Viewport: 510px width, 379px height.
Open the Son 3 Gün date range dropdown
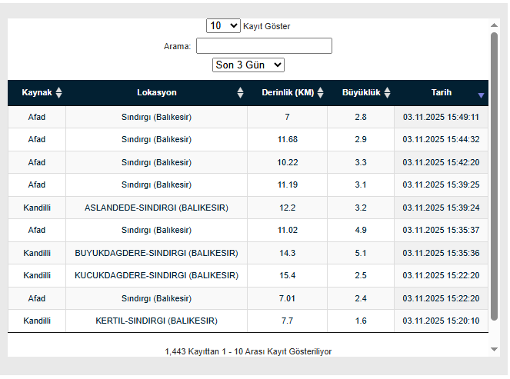tap(248, 65)
